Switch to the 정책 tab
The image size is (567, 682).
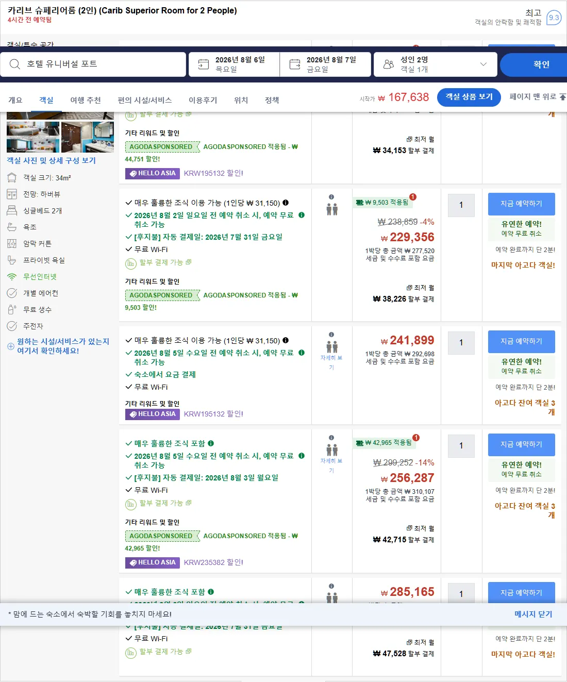(272, 100)
